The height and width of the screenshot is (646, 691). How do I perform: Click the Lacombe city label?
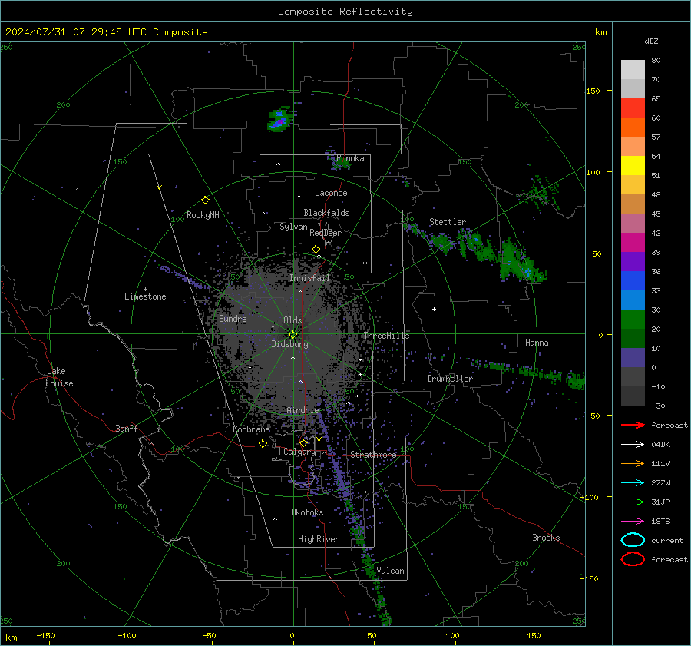[331, 193]
